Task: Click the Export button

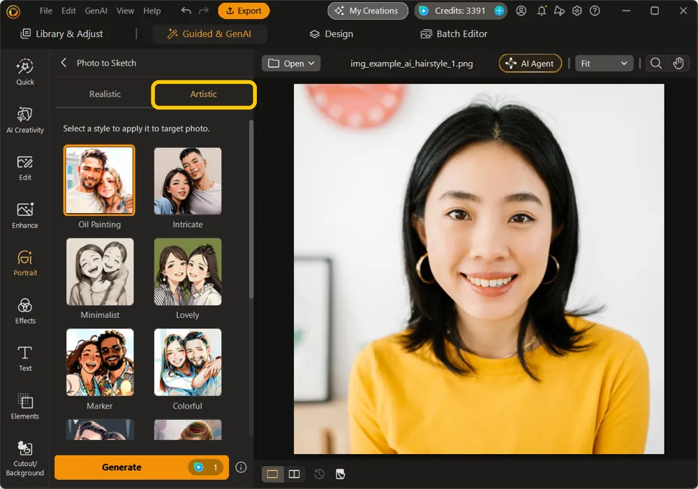Action: point(244,10)
